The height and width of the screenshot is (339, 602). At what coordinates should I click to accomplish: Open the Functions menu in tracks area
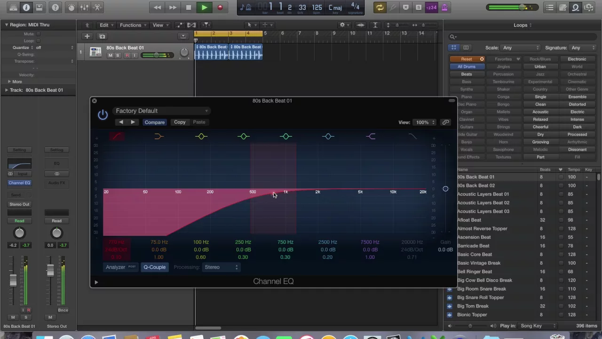pyautogui.click(x=132, y=25)
